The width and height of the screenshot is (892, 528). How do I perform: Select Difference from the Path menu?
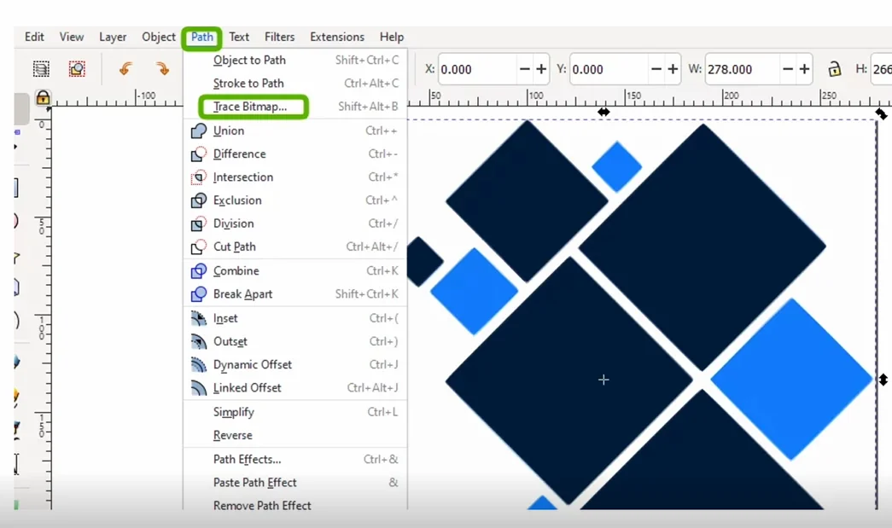point(295,154)
